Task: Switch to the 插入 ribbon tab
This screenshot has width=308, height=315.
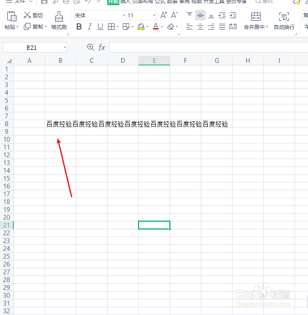Action: coord(125,2)
